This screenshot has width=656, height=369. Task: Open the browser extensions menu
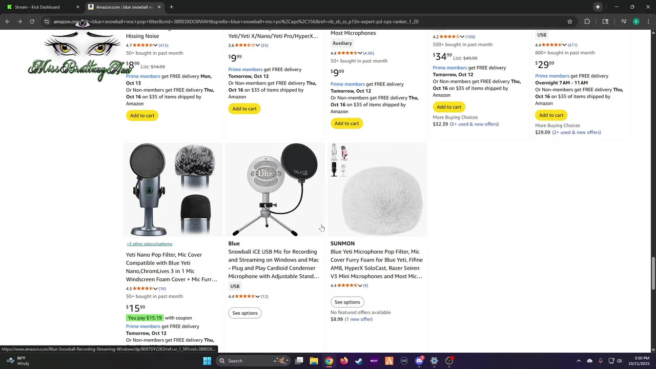(x=587, y=22)
